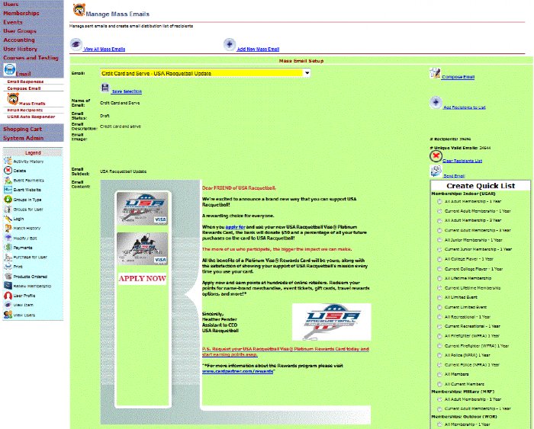Select the All Members radio option
This screenshot has height=429, width=534.
[x=439, y=374]
